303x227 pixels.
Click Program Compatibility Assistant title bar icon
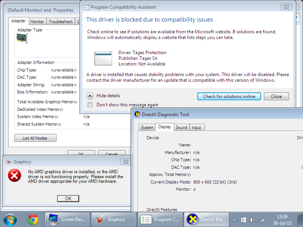coord(86,7)
